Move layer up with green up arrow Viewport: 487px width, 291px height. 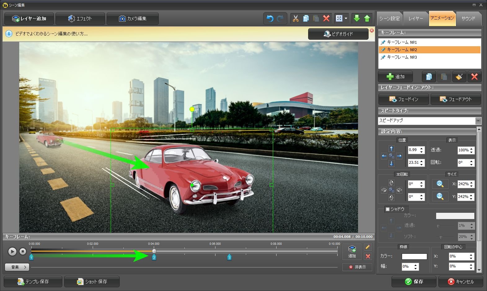click(x=367, y=19)
